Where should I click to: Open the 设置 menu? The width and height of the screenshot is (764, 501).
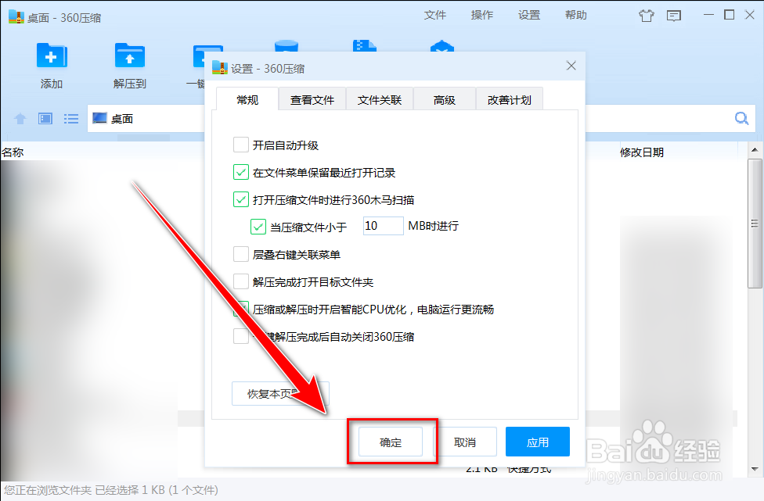[x=528, y=15]
